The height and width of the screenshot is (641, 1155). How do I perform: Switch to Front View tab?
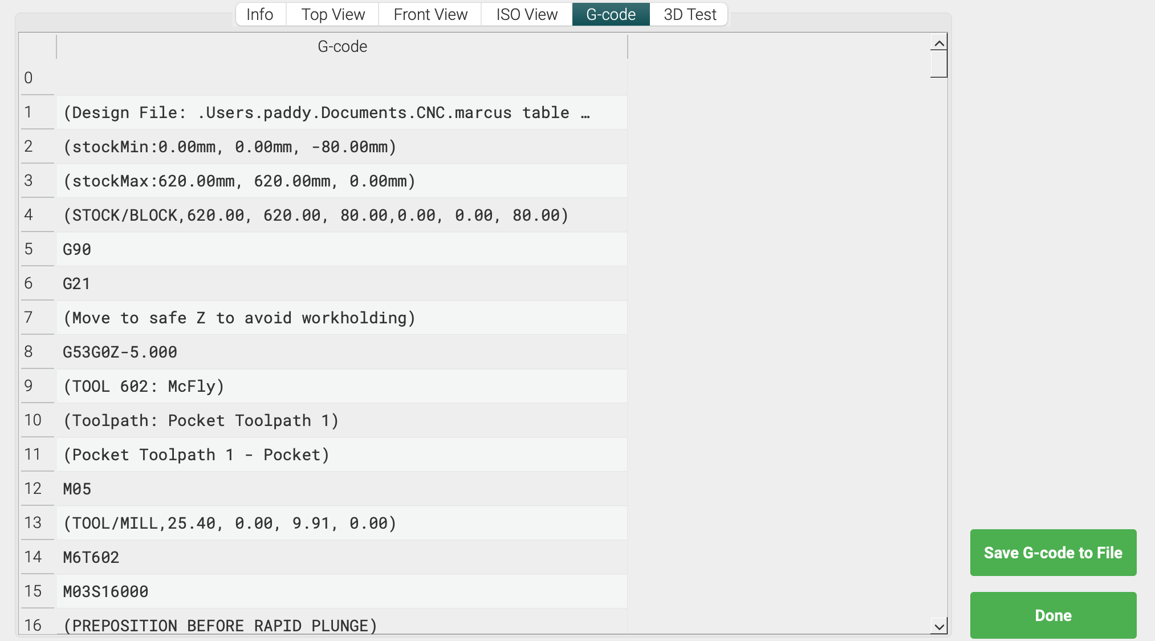[430, 14]
